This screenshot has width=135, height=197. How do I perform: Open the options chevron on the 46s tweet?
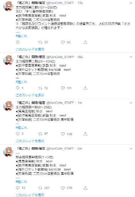[131, 57]
